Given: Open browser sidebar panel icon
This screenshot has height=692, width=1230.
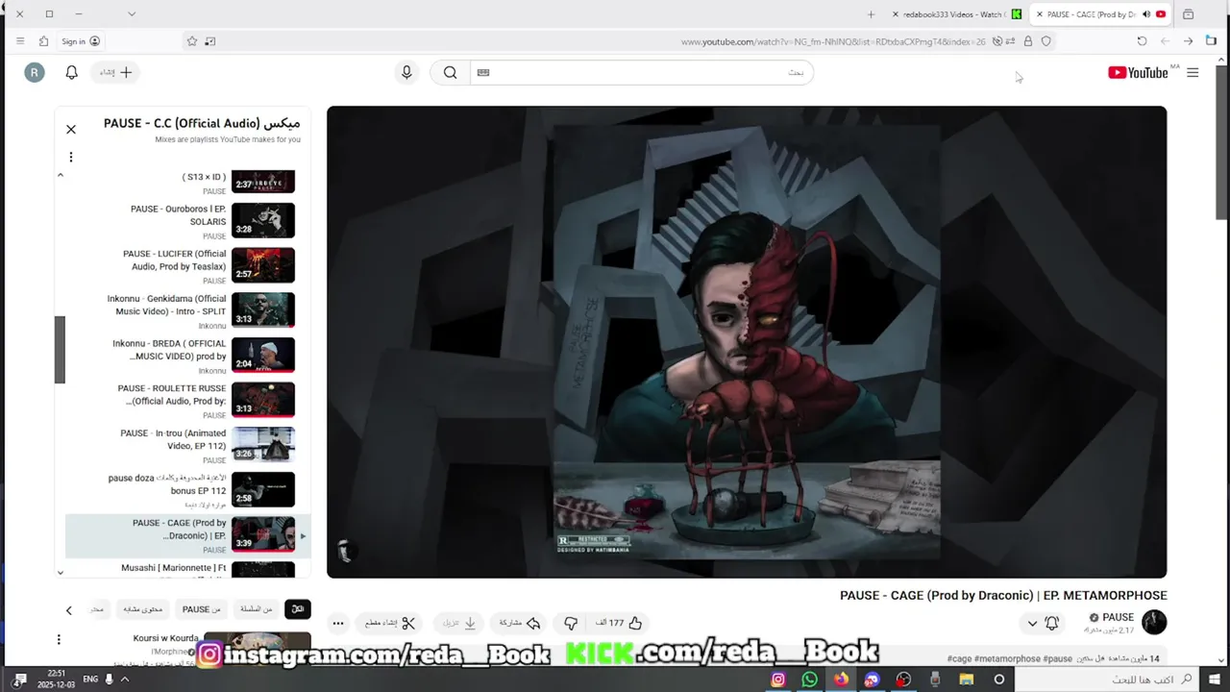Looking at the screenshot, I should 1211,41.
